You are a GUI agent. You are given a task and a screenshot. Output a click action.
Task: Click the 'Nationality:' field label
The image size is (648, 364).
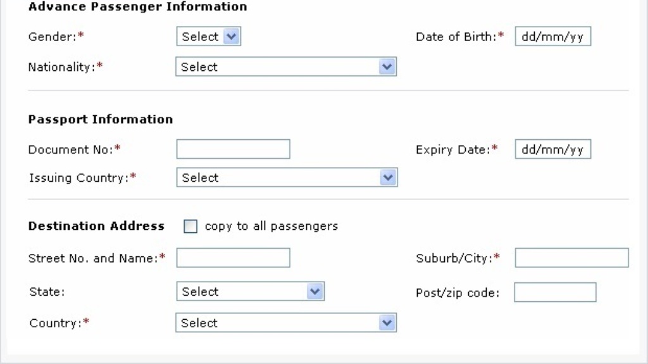pyautogui.click(x=61, y=67)
